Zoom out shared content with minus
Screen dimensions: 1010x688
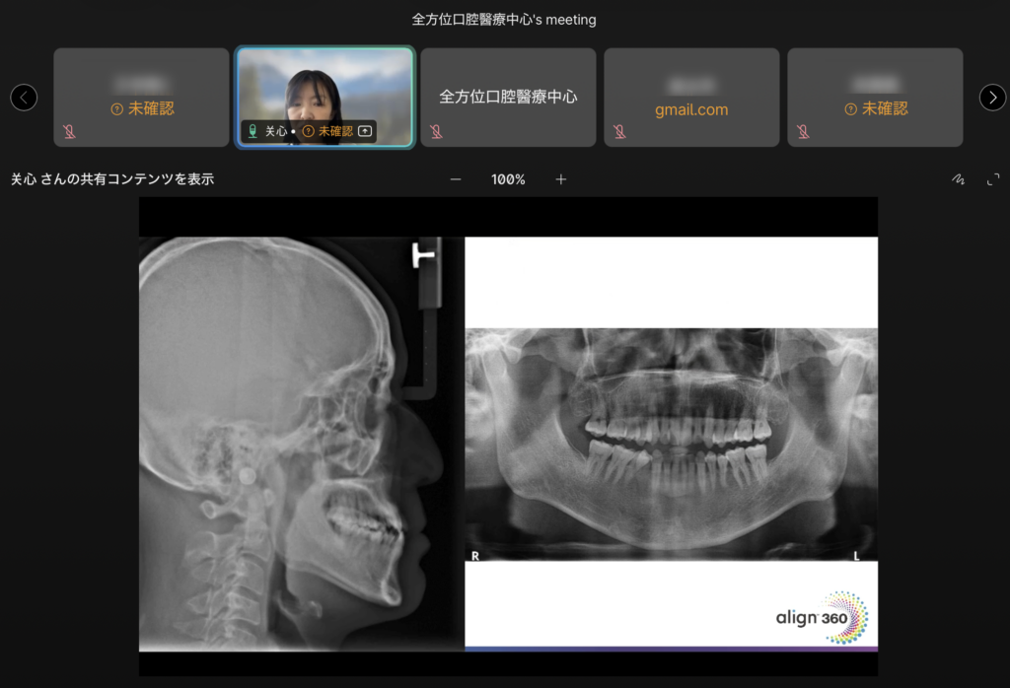[456, 179]
